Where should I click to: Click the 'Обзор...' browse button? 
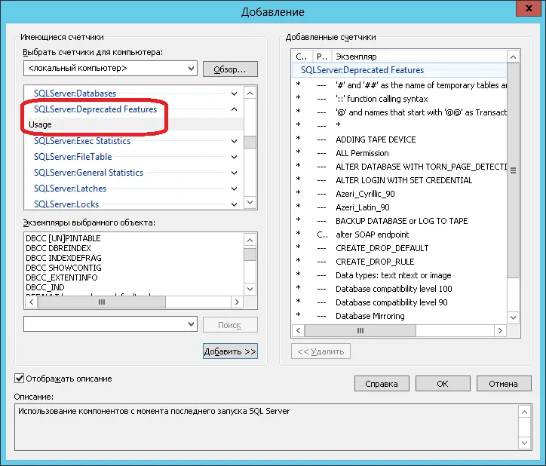(230, 69)
